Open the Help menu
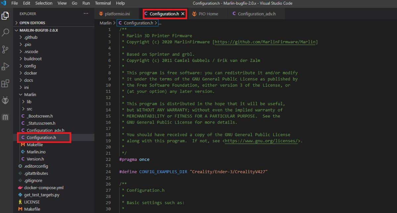Image resolution: width=397 pixels, height=213 pixels. [x=120, y=3]
